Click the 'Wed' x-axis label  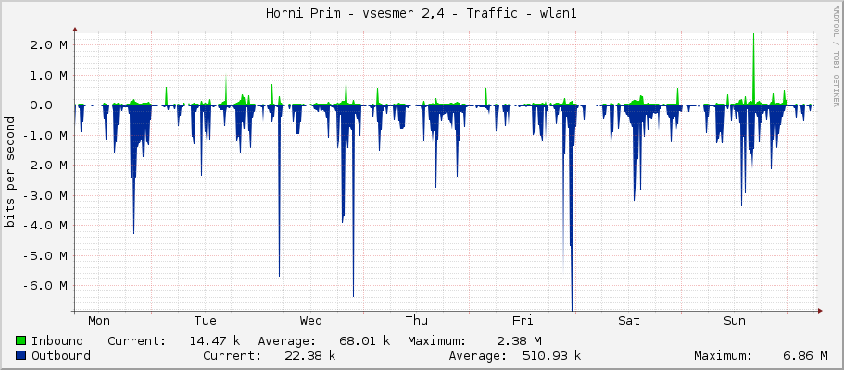pyautogui.click(x=311, y=321)
